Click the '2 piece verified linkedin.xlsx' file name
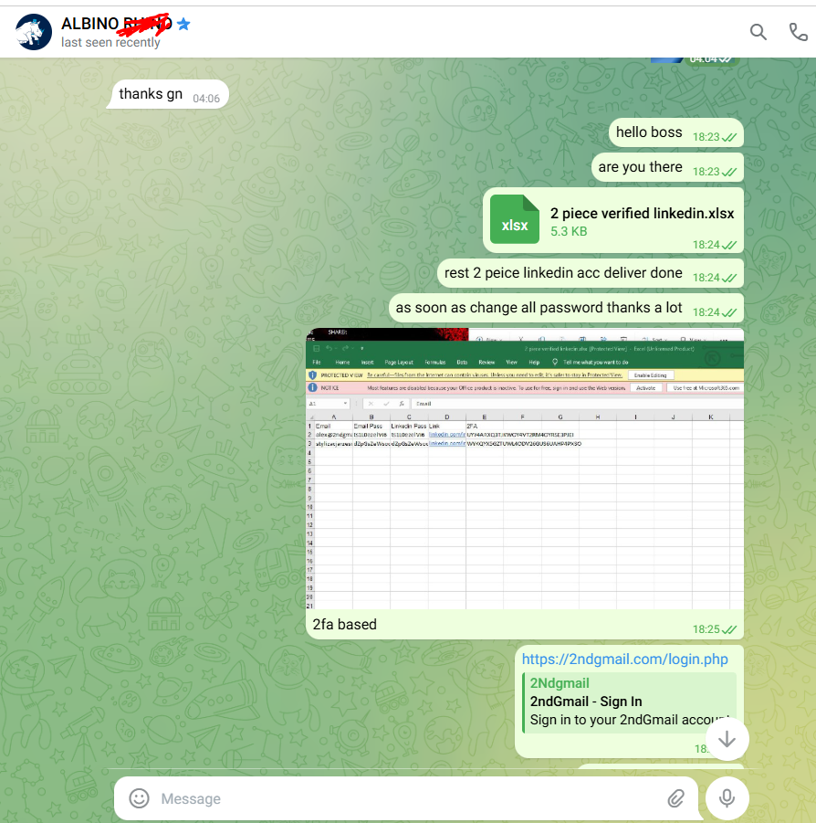Viewport: 816px width, 823px height. [642, 213]
